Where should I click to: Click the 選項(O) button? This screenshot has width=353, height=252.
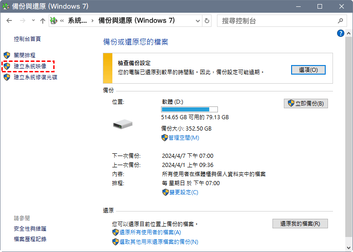[x=308, y=70]
